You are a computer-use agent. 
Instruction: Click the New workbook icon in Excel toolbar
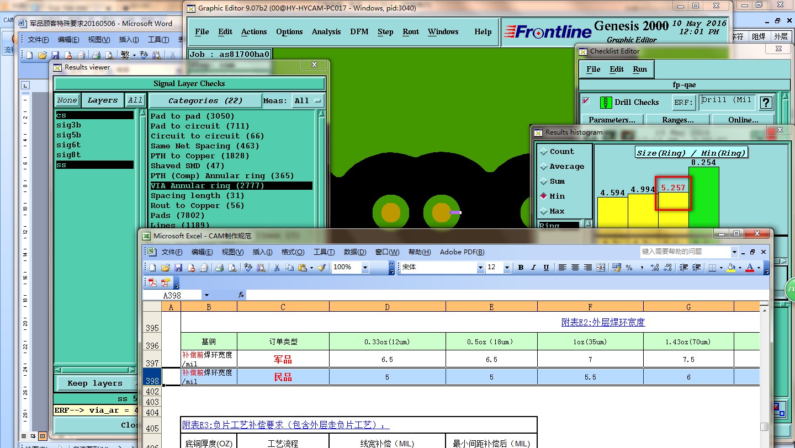(x=153, y=268)
